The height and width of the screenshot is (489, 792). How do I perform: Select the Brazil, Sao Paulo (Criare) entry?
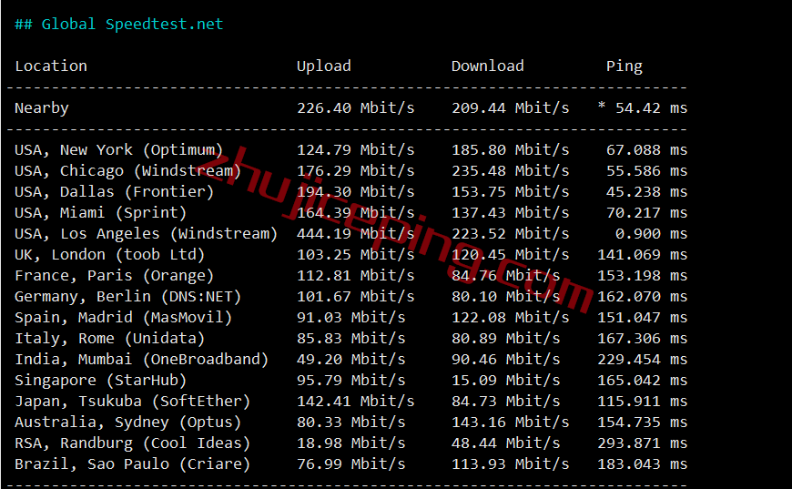132,464
